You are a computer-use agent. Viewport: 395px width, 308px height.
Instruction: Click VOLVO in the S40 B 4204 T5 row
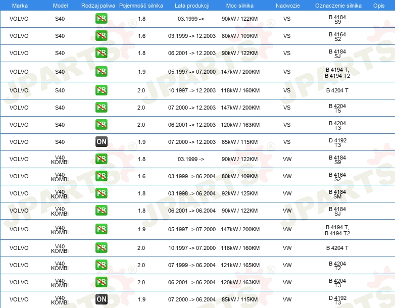coord(19,108)
